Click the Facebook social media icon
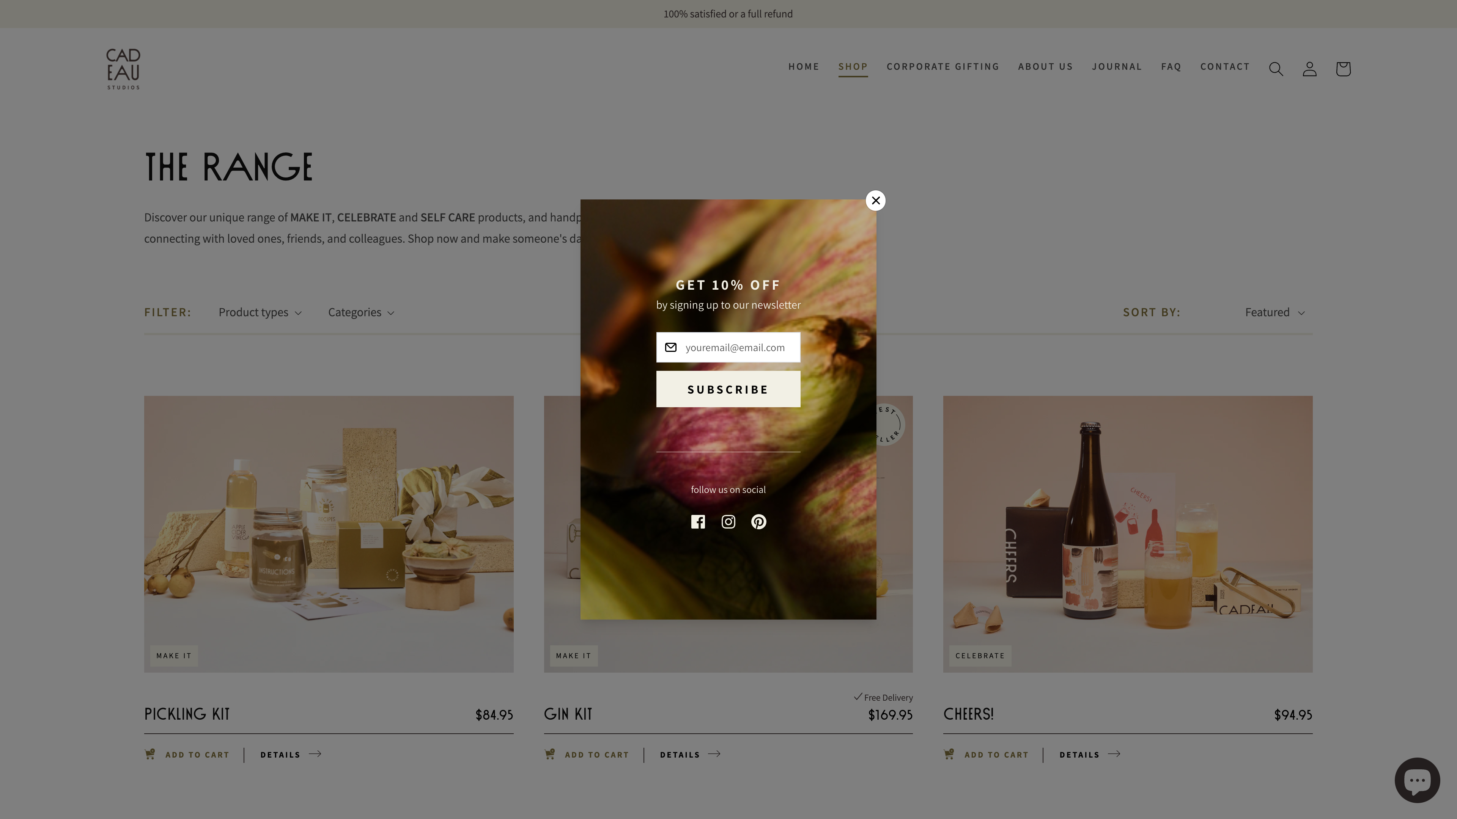1457x819 pixels. click(x=697, y=521)
